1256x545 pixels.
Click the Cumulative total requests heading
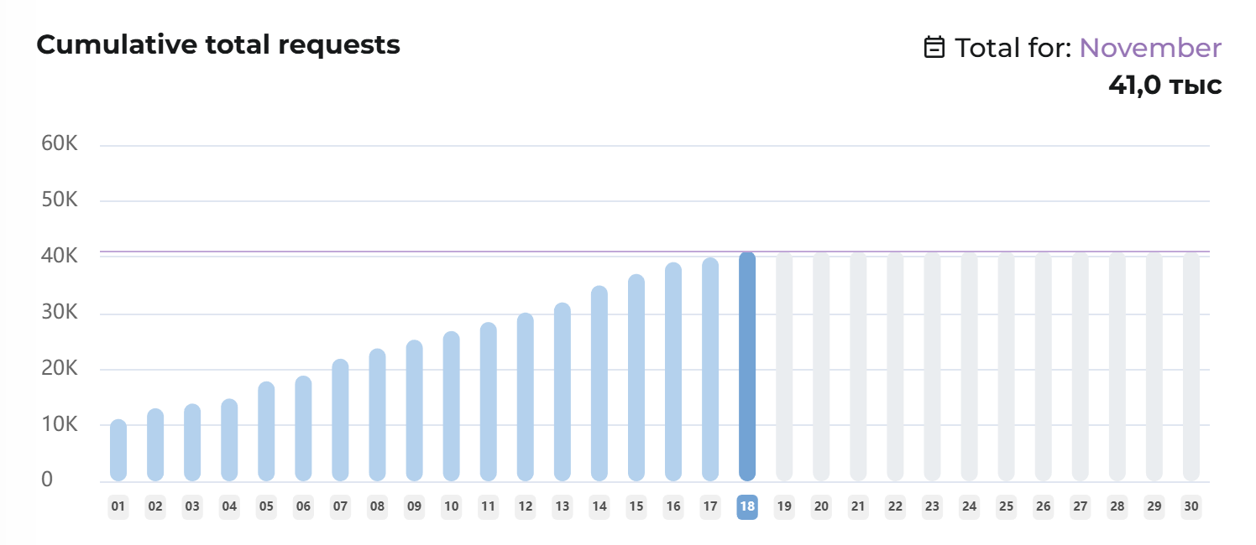218,45
